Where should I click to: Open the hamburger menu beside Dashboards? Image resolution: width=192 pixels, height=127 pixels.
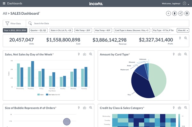point(4,4)
